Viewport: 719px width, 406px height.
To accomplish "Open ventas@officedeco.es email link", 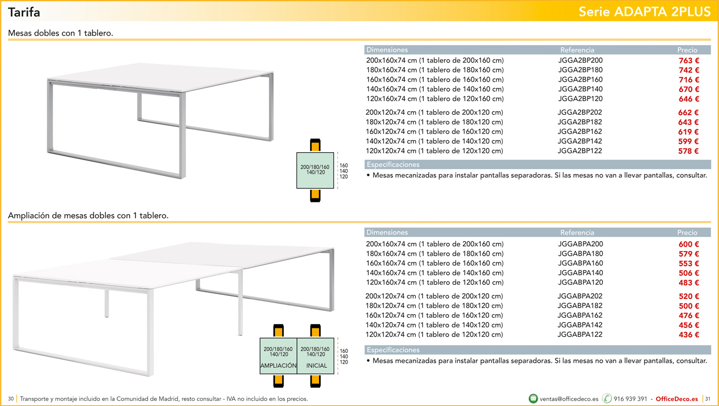I will 569,399.
